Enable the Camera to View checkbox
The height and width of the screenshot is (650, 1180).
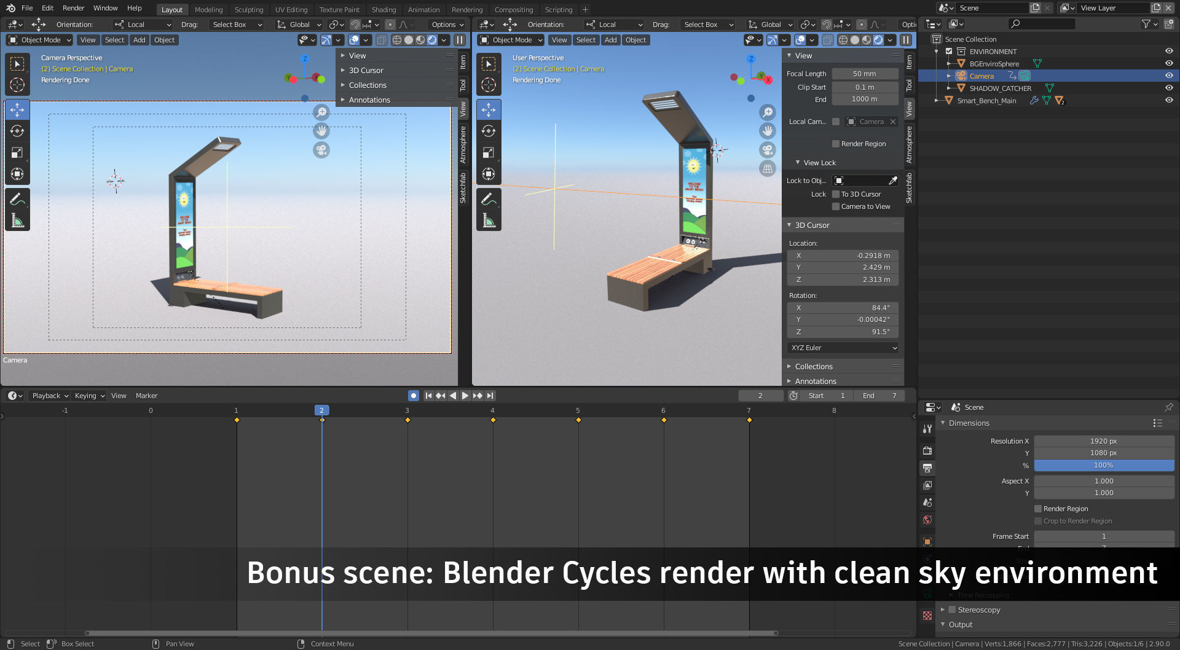[836, 206]
